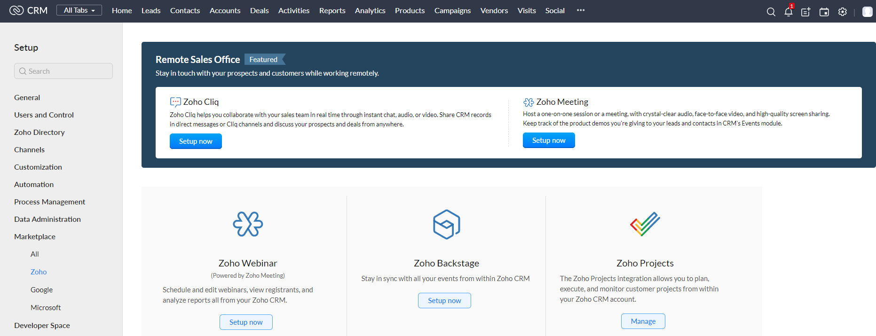This screenshot has height=336, width=876.
Task: Open the All Tabs dropdown
Action: (x=79, y=10)
